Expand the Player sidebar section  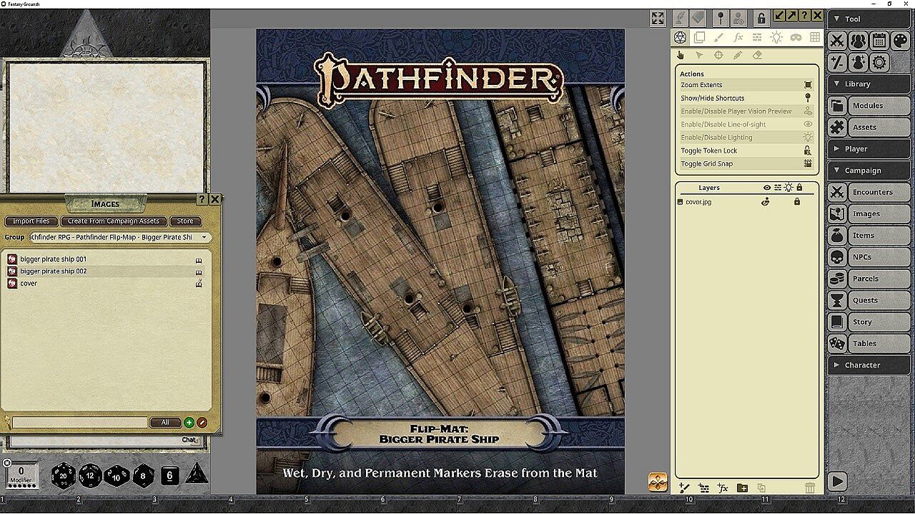coord(869,149)
